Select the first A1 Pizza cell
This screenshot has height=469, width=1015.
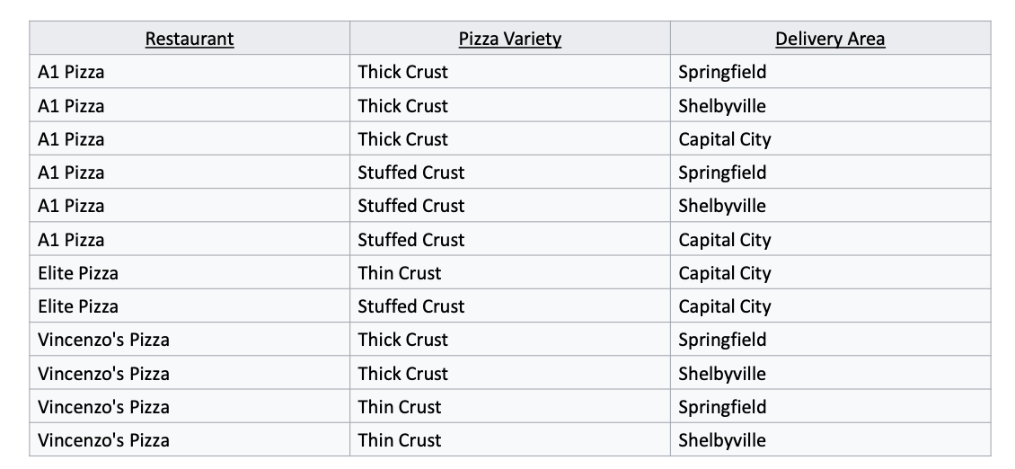tap(190, 72)
